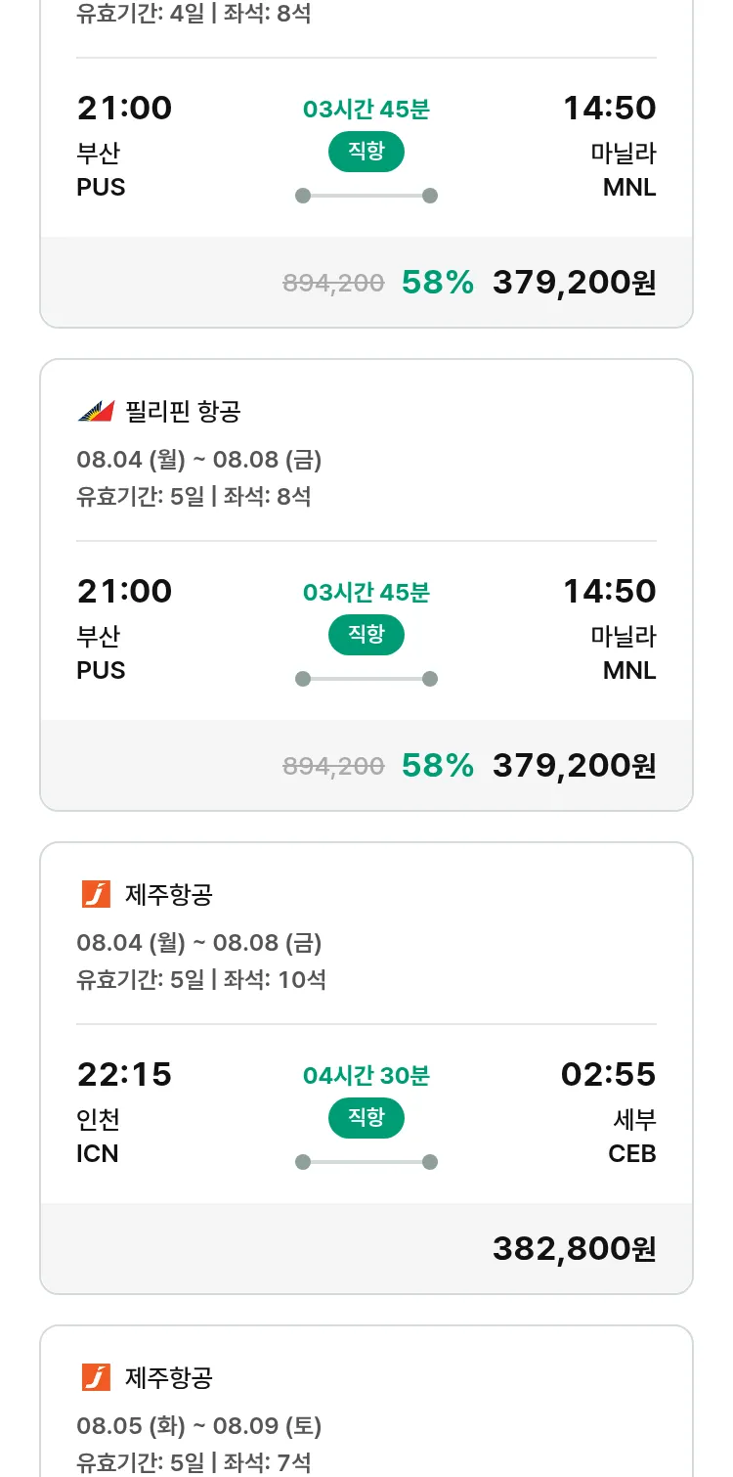The width and height of the screenshot is (733, 1477).
Task: Click the 유효기간: 5일 | 좌석: 10석 info
Action: pos(201,979)
